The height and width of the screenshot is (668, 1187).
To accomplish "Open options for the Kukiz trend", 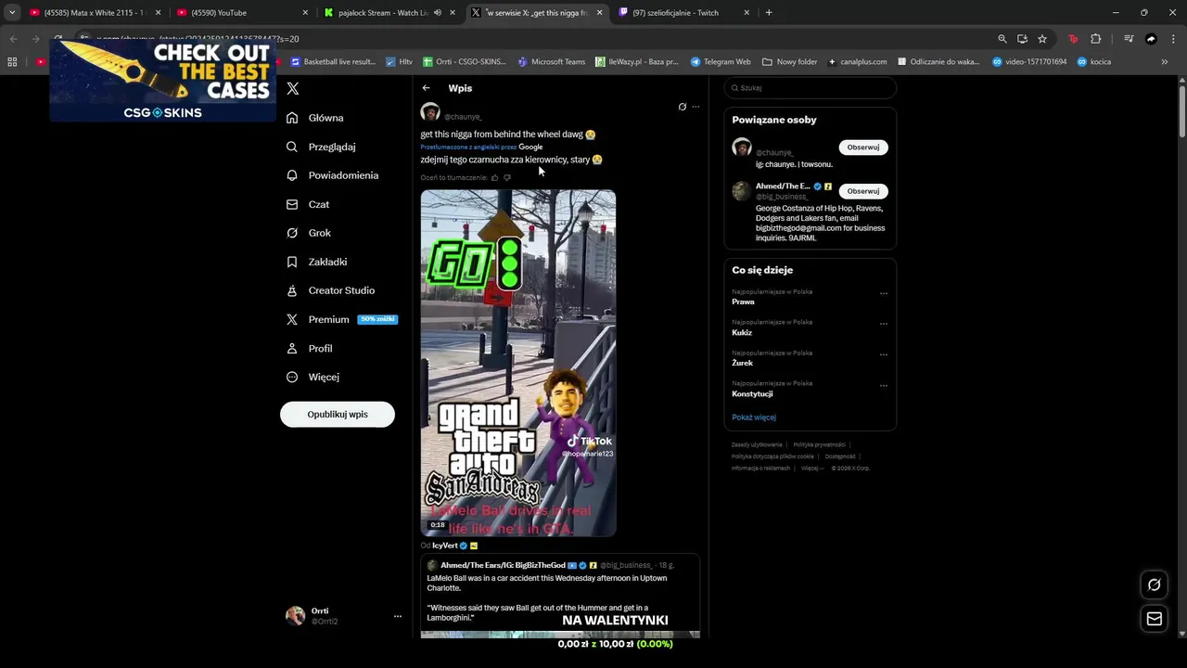I will click(x=883, y=324).
